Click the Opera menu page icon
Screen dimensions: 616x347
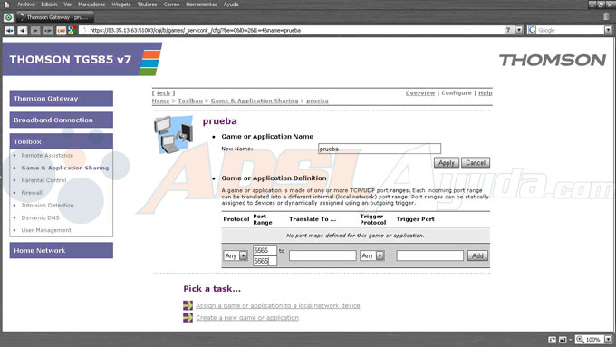[x=6, y=5]
